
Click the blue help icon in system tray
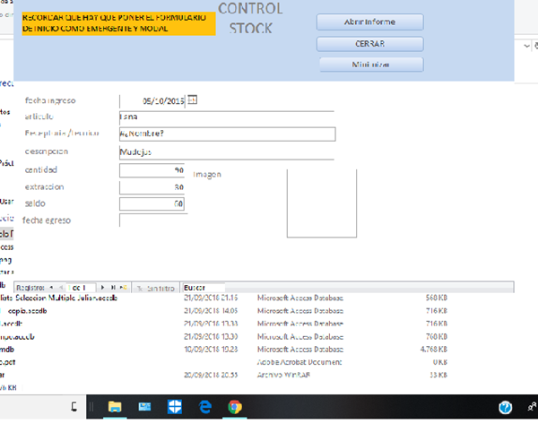(506, 408)
